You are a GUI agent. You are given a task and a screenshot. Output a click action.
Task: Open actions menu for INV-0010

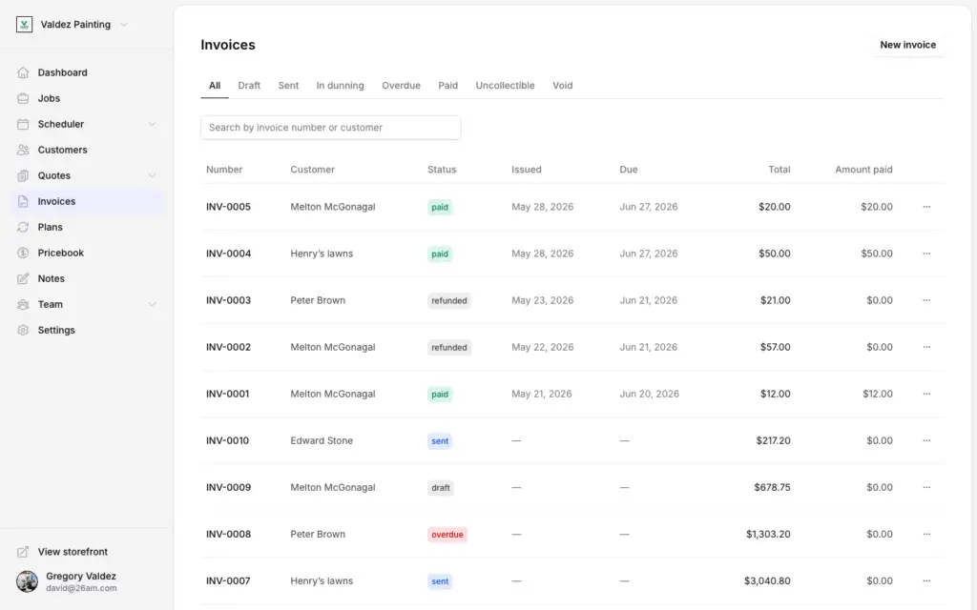926,440
